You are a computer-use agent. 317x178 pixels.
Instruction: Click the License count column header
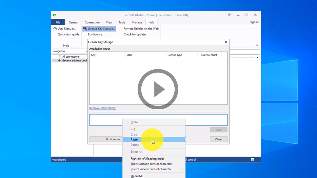[x=209, y=55]
